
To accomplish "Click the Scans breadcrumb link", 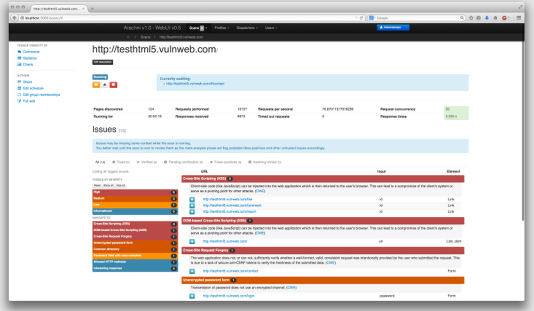I will coord(145,37).
